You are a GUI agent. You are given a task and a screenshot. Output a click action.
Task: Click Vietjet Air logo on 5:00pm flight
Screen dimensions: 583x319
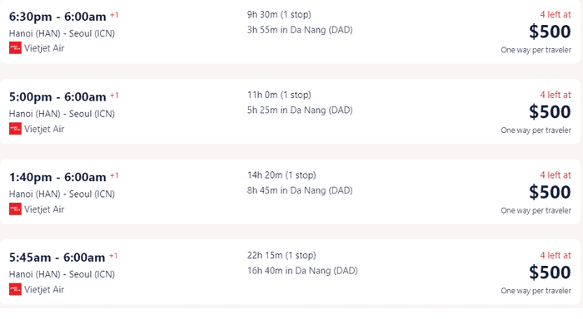pos(15,129)
